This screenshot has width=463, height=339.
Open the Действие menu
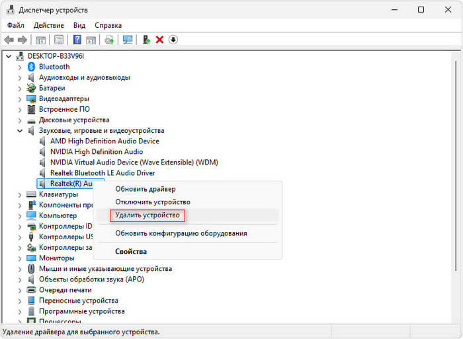pyautogui.click(x=48, y=25)
